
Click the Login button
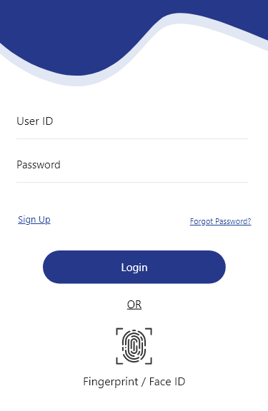coord(134,267)
